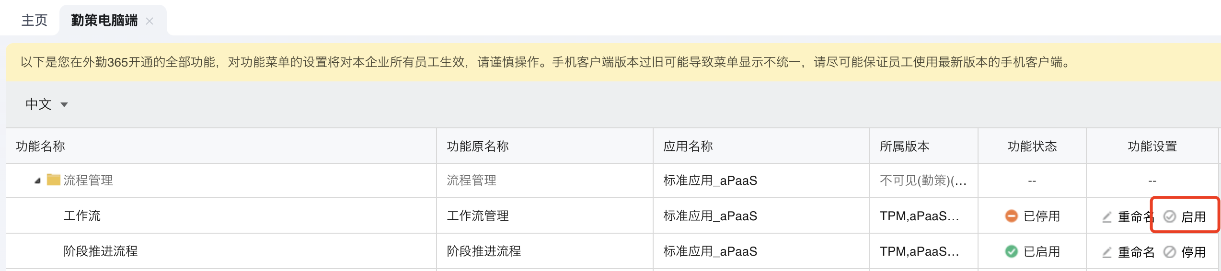The width and height of the screenshot is (1221, 271).
Task: Click the 停用 circle icon in 阶段推进流程 row
Action: (1170, 252)
